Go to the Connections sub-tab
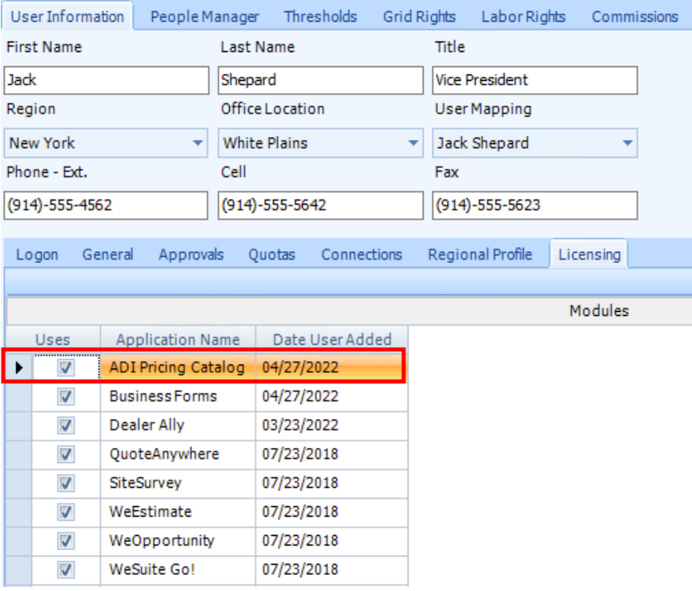The width and height of the screenshot is (692, 591). click(x=361, y=255)
